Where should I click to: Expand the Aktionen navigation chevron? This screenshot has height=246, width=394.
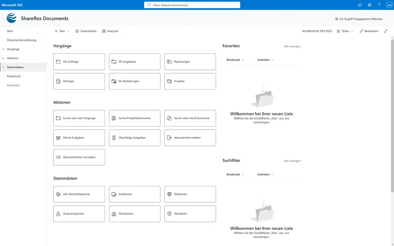pyautogui.click(x=3, y=58)
